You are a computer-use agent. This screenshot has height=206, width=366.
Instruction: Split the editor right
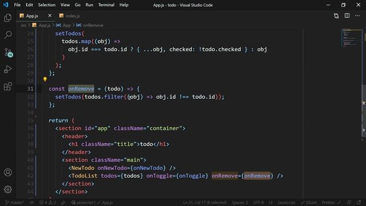[x=347, y=15]
